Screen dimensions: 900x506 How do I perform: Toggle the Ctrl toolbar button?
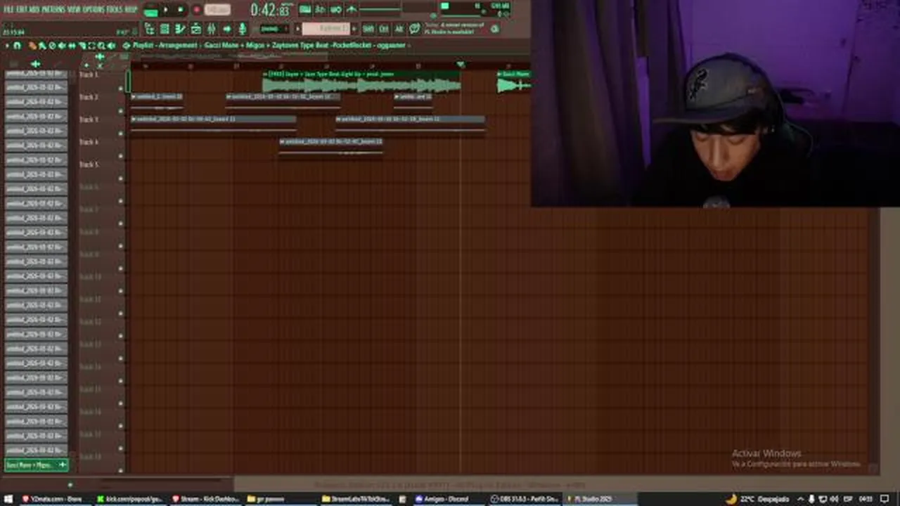[384, 29]
